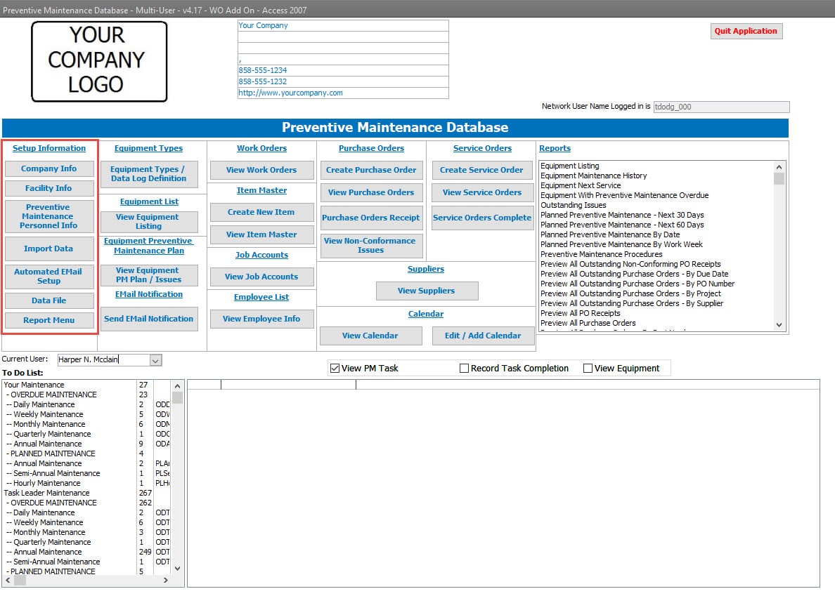
Task: Click the Setup Information header link
Action: 49,148
